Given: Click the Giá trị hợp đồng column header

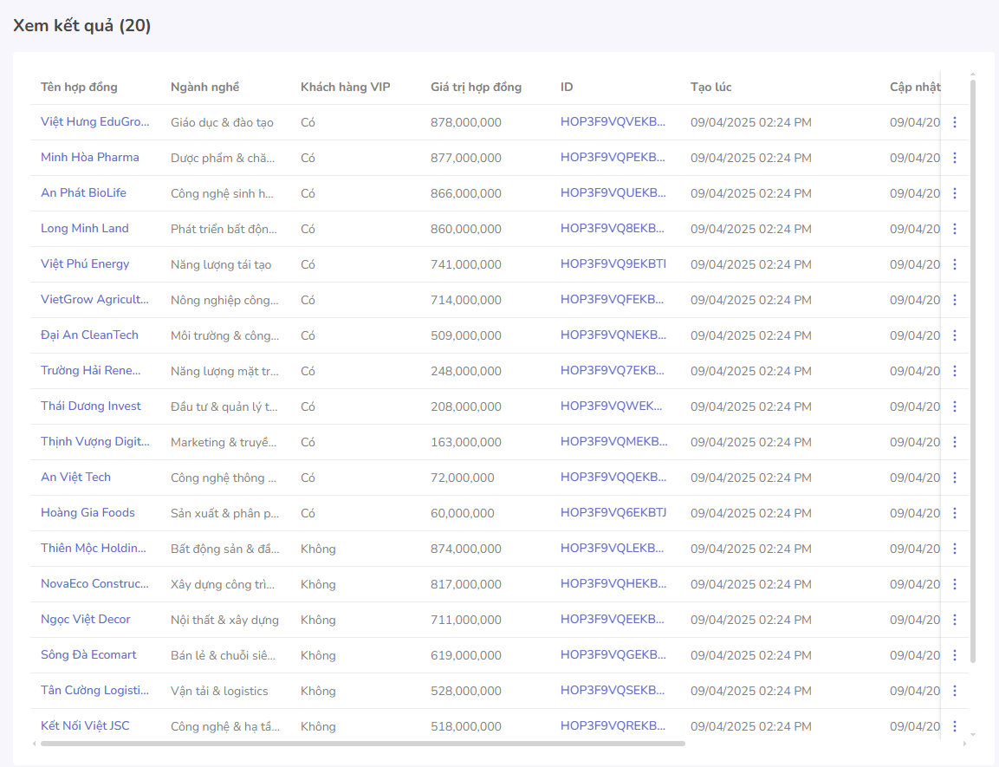Looking at the screenshot, I should tap(476, 88).
